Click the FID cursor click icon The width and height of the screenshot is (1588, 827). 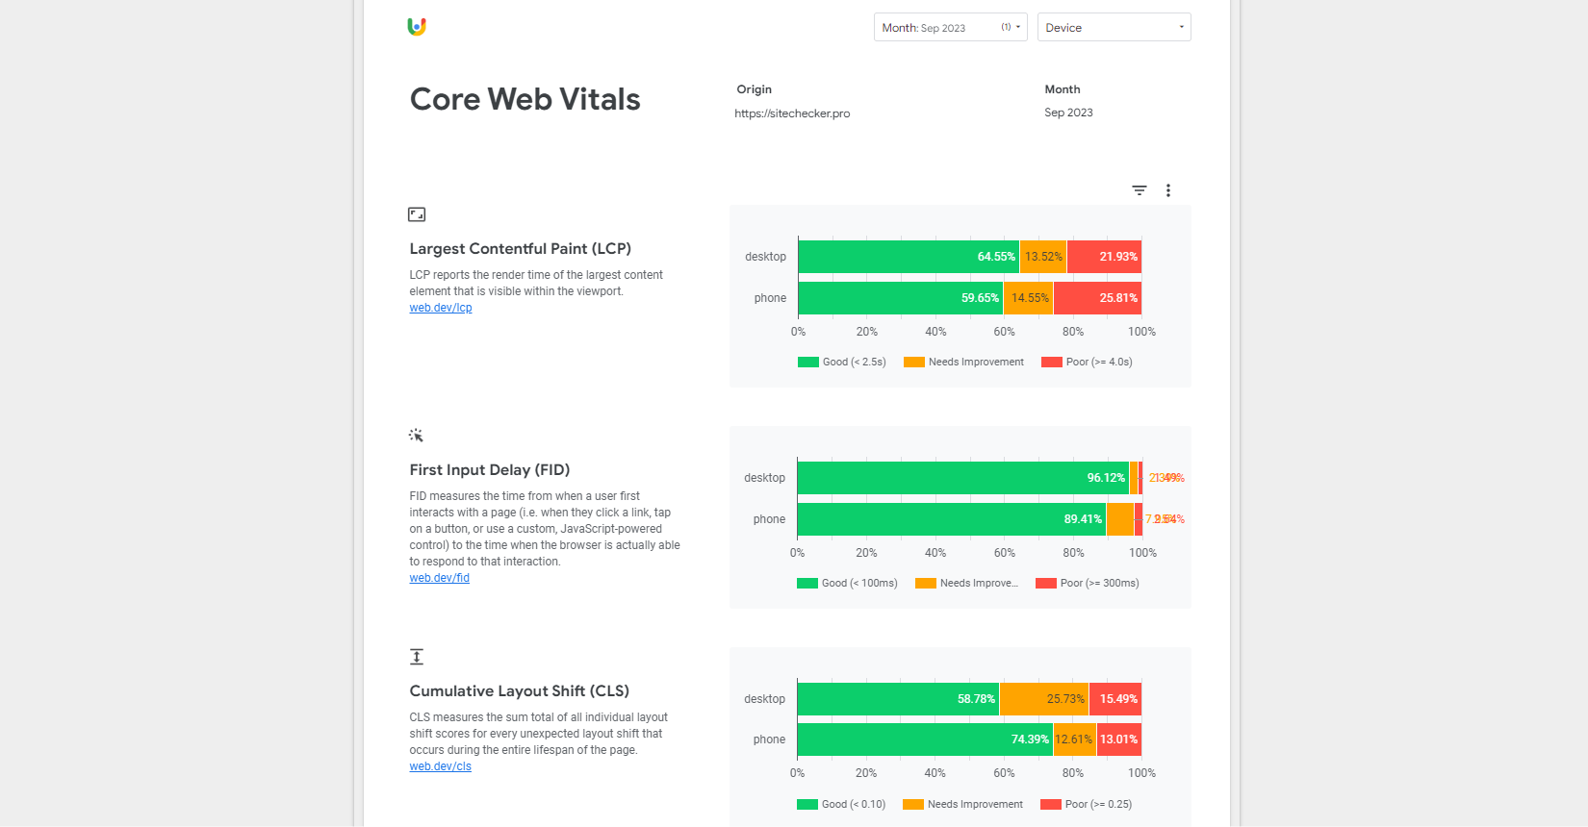point(416,436)
